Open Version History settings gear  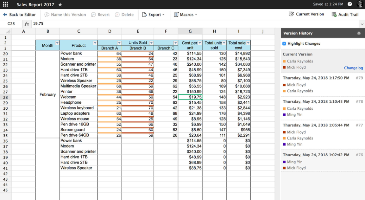click(359, 33)
